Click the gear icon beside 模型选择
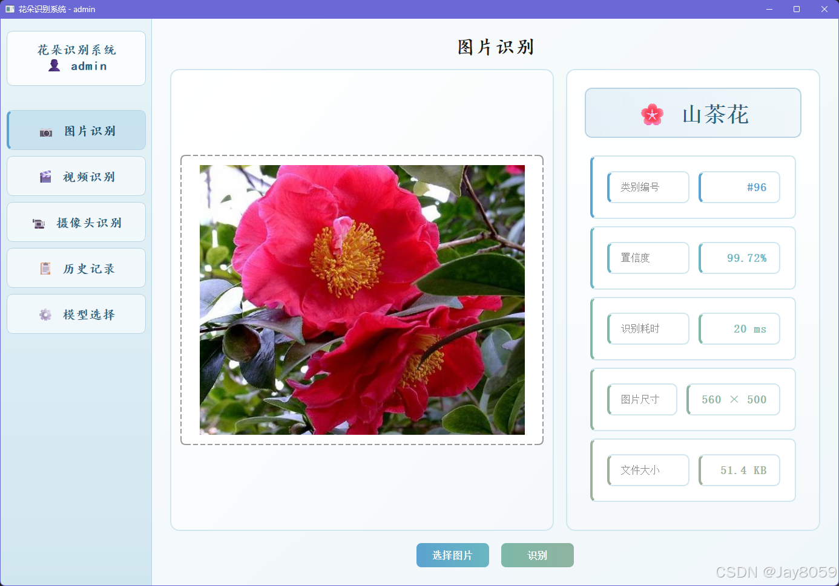The height and width of the screenshot is (586, 839). coord(45,314)
